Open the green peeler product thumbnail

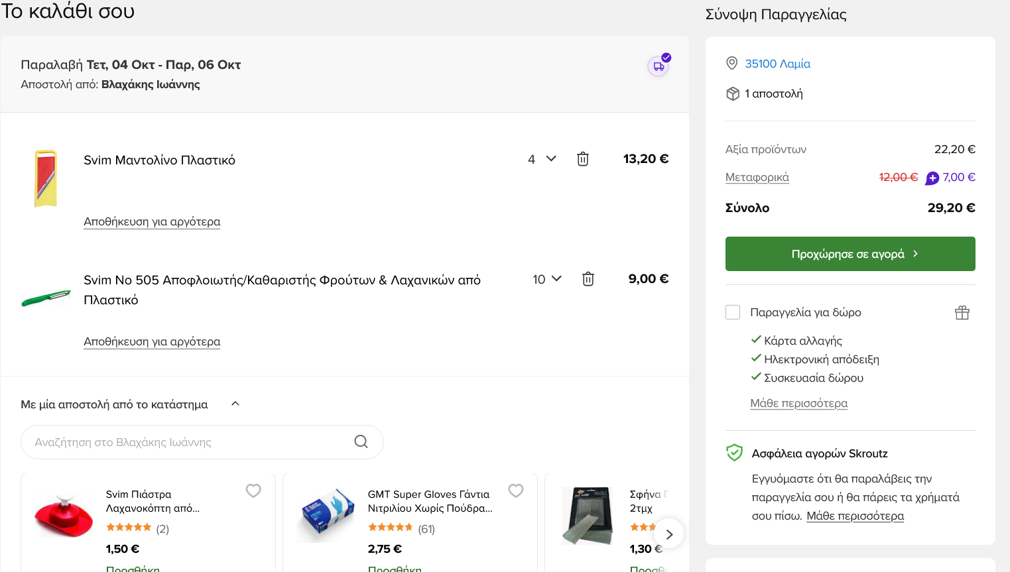tap(46, 298)
